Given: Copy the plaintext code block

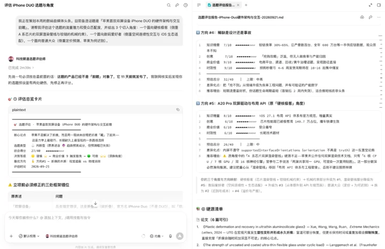Looking at the screenshot, I should point(178,110).
